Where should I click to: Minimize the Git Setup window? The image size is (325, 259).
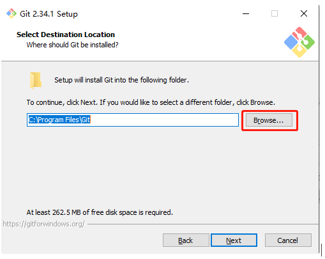click(246, 13)
